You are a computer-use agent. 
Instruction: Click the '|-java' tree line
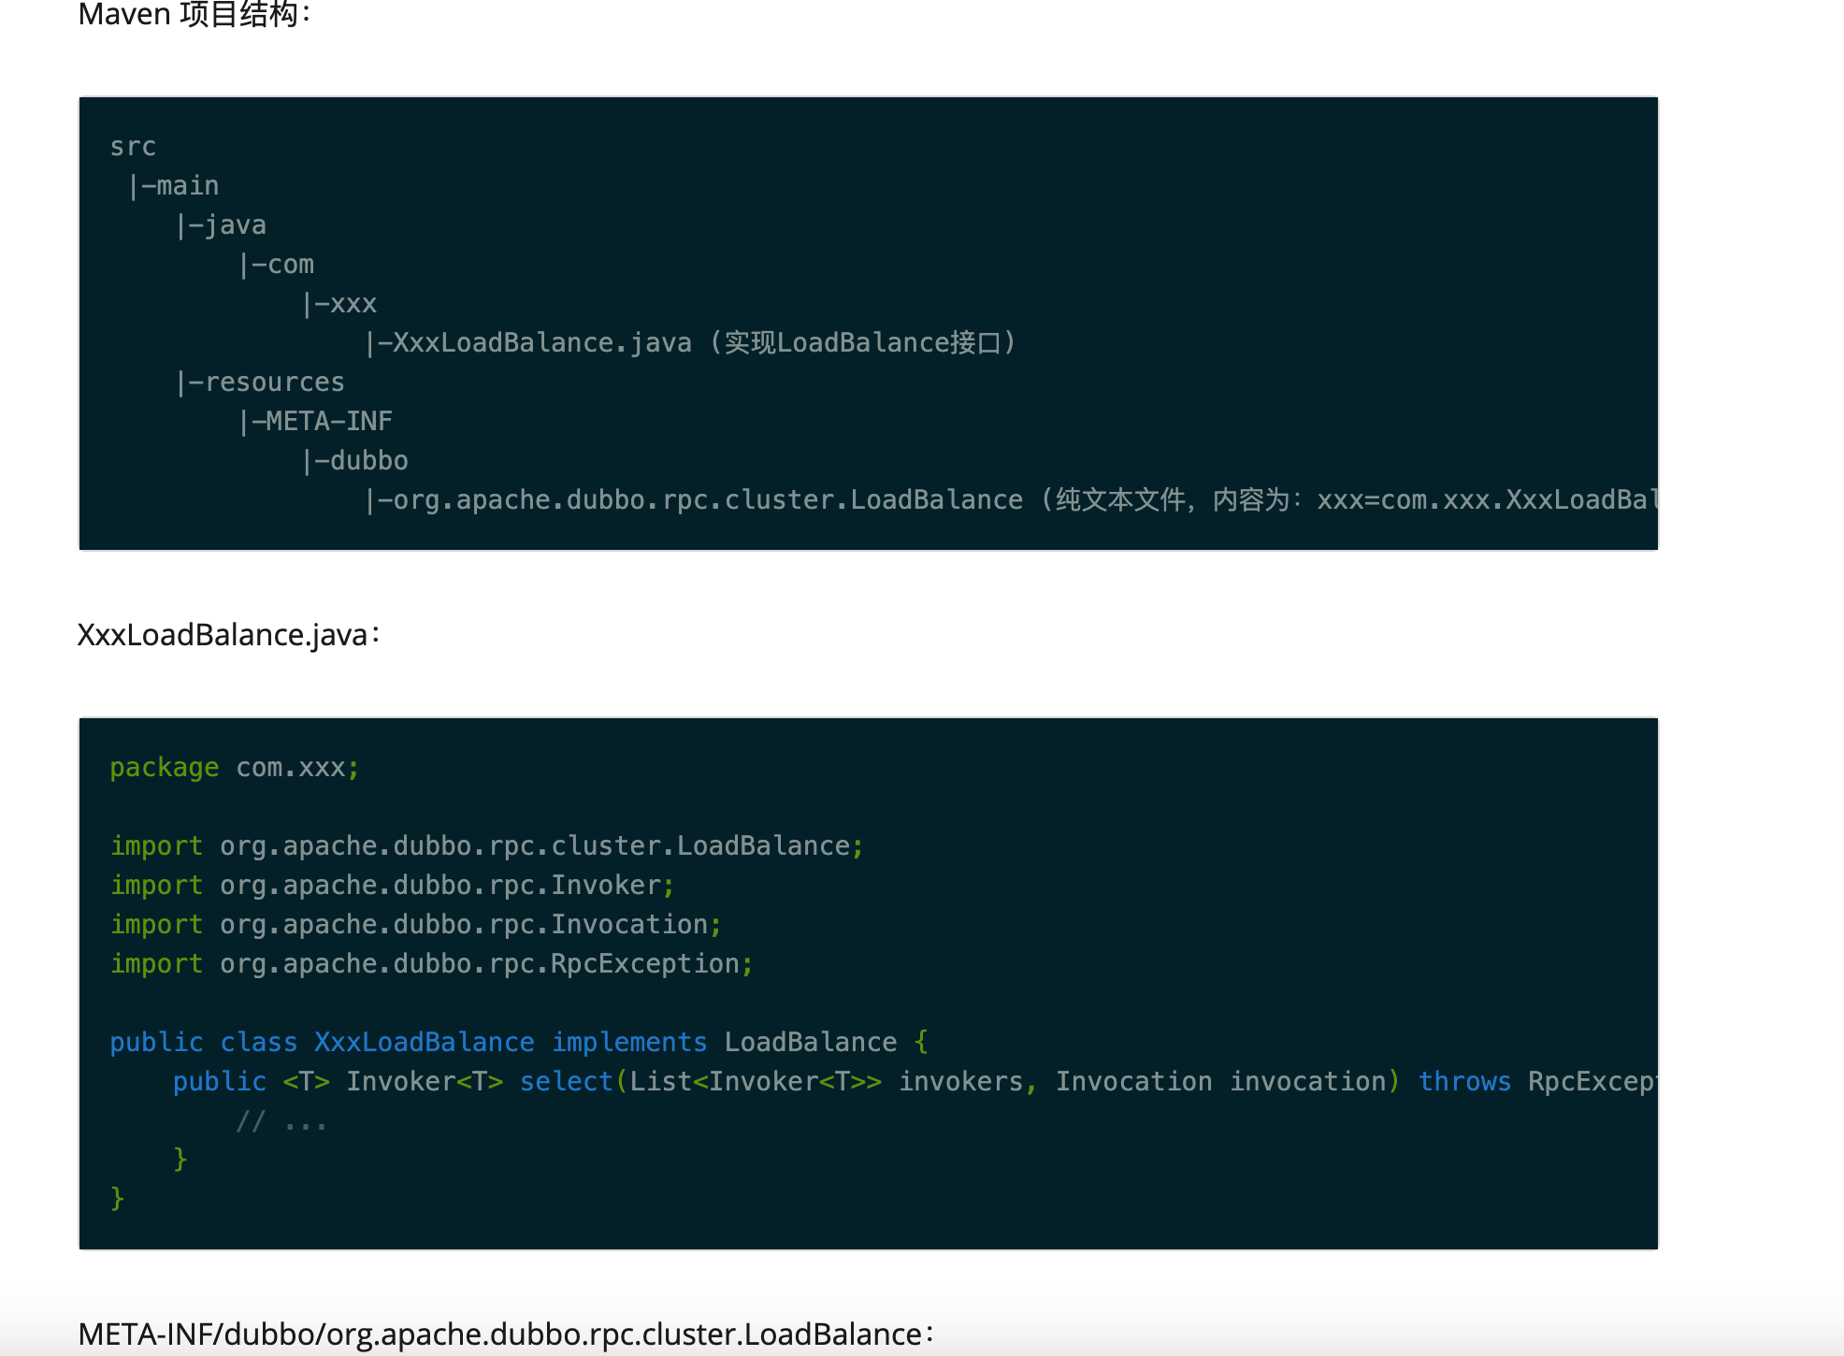pos(221,225)
